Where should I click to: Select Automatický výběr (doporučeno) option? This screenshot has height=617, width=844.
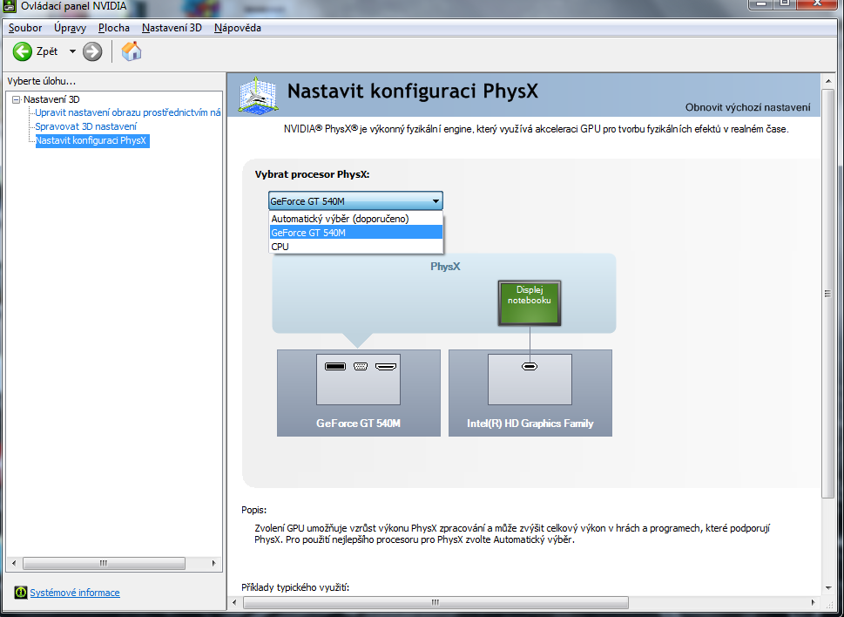click(340, 219)
